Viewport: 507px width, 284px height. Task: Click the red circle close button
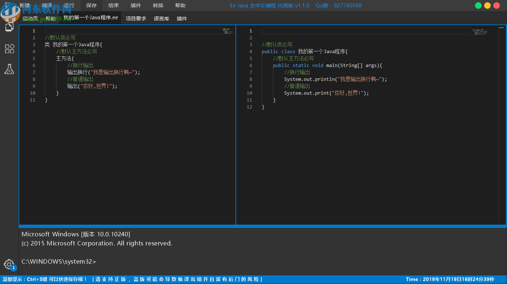496,5
